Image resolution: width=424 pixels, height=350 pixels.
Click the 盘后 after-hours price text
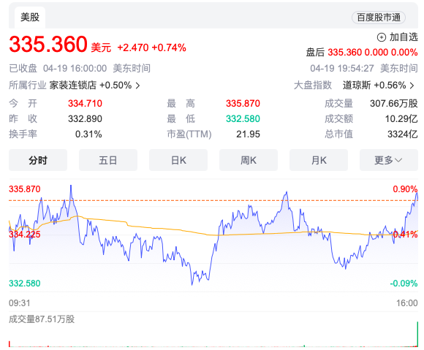pos(362,52)
